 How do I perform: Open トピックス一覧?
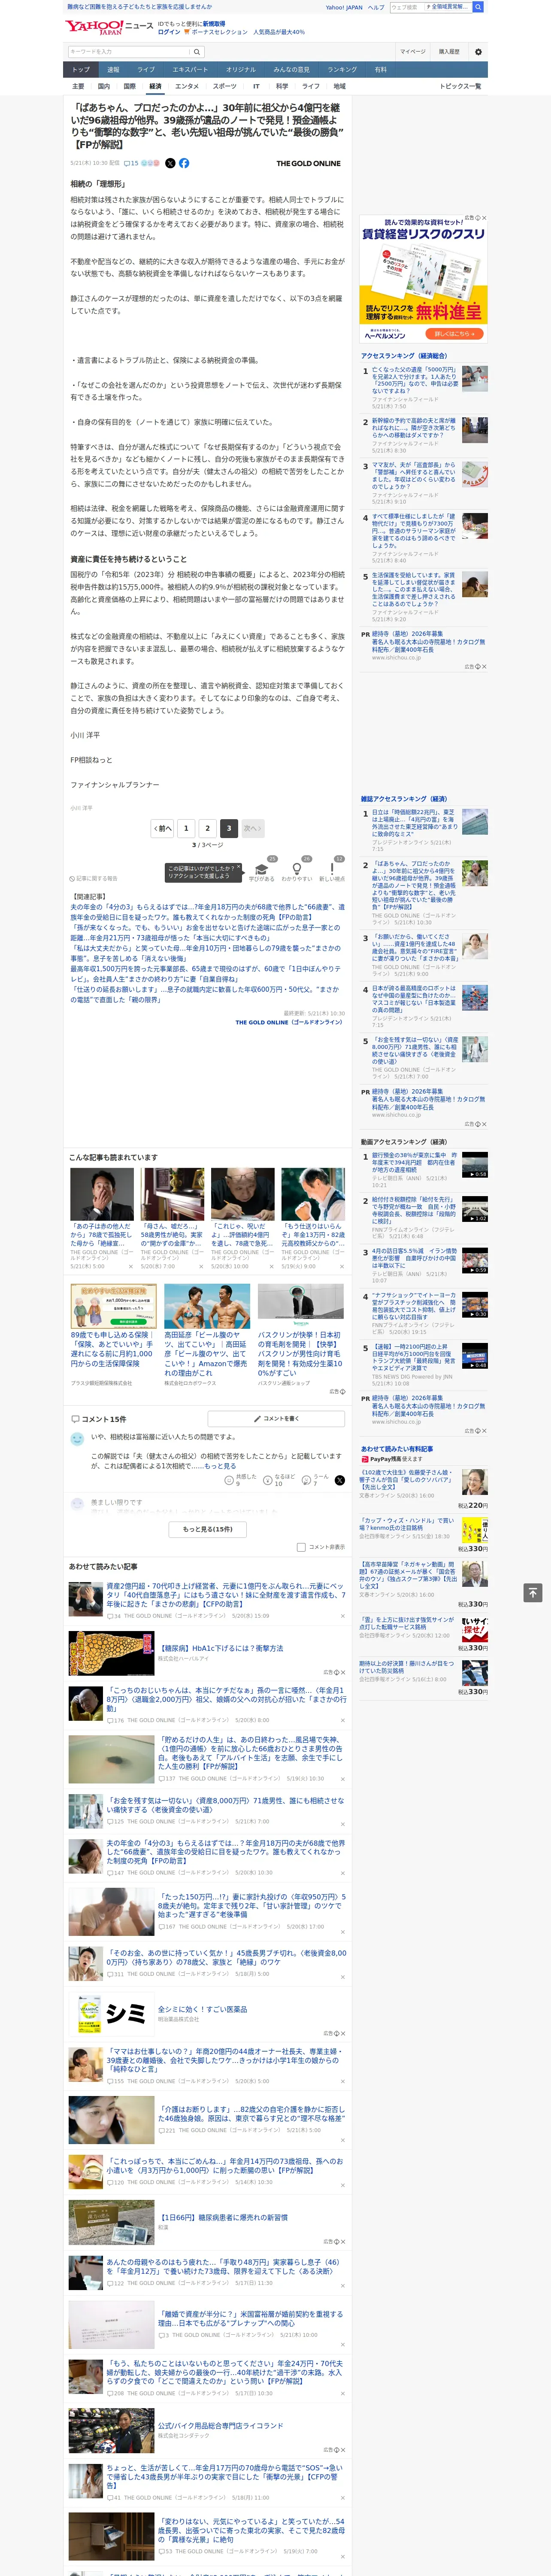460,86
